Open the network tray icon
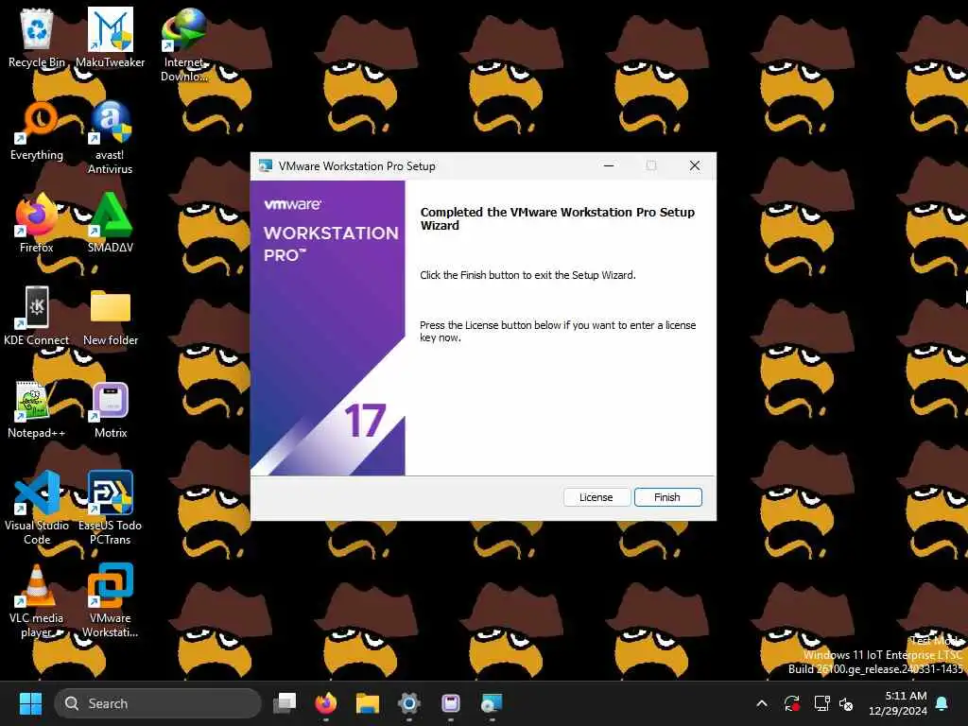This screenshot has width=968, height=726. [821, 703]
